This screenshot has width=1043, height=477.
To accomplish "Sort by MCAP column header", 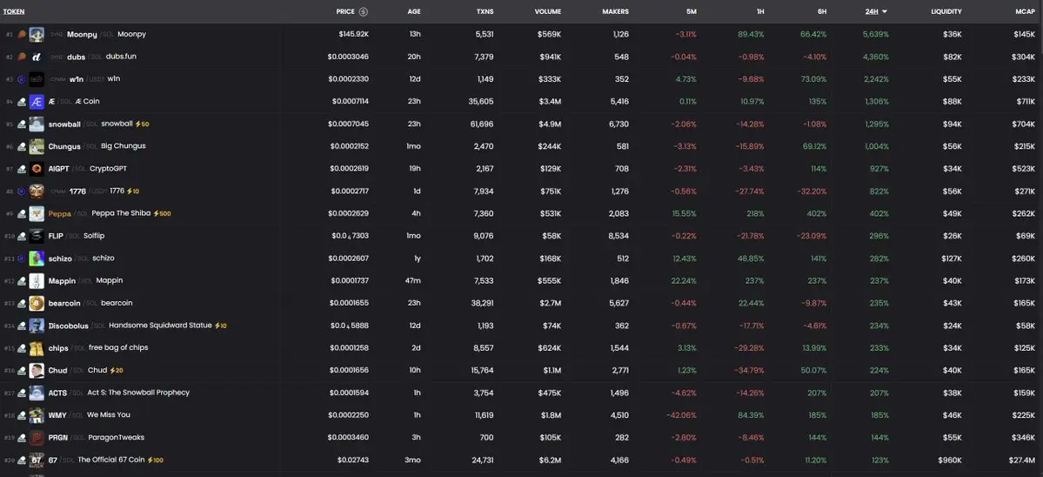I will coord(1026,11).
